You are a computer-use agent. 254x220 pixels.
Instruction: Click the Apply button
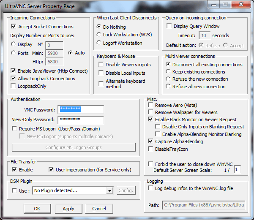pos(68,209)
